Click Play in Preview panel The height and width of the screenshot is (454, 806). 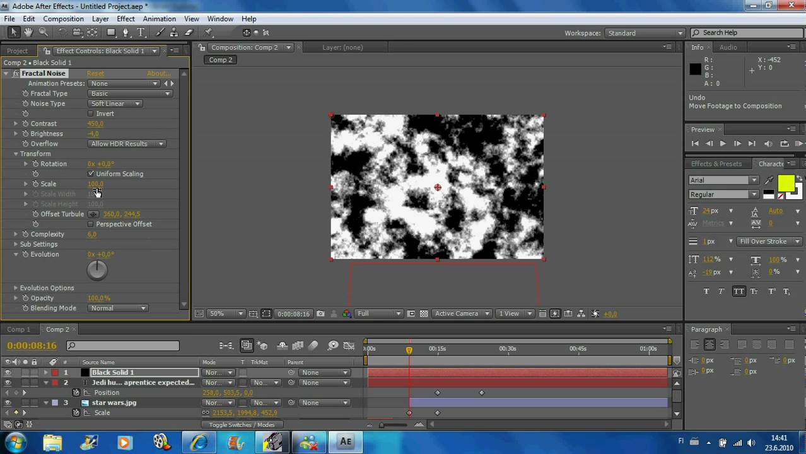tap(723, 144)
